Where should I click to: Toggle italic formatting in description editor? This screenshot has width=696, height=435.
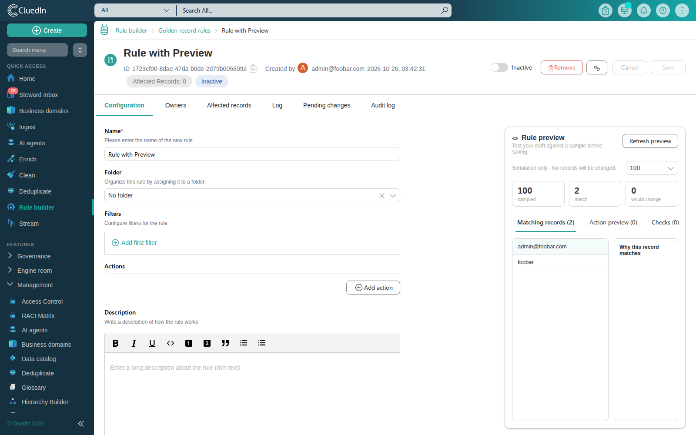click(134, 343)
